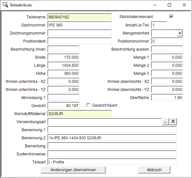
Task: Focus the empty Zeichnungsnummer field
Action: (x=80, y=33)
